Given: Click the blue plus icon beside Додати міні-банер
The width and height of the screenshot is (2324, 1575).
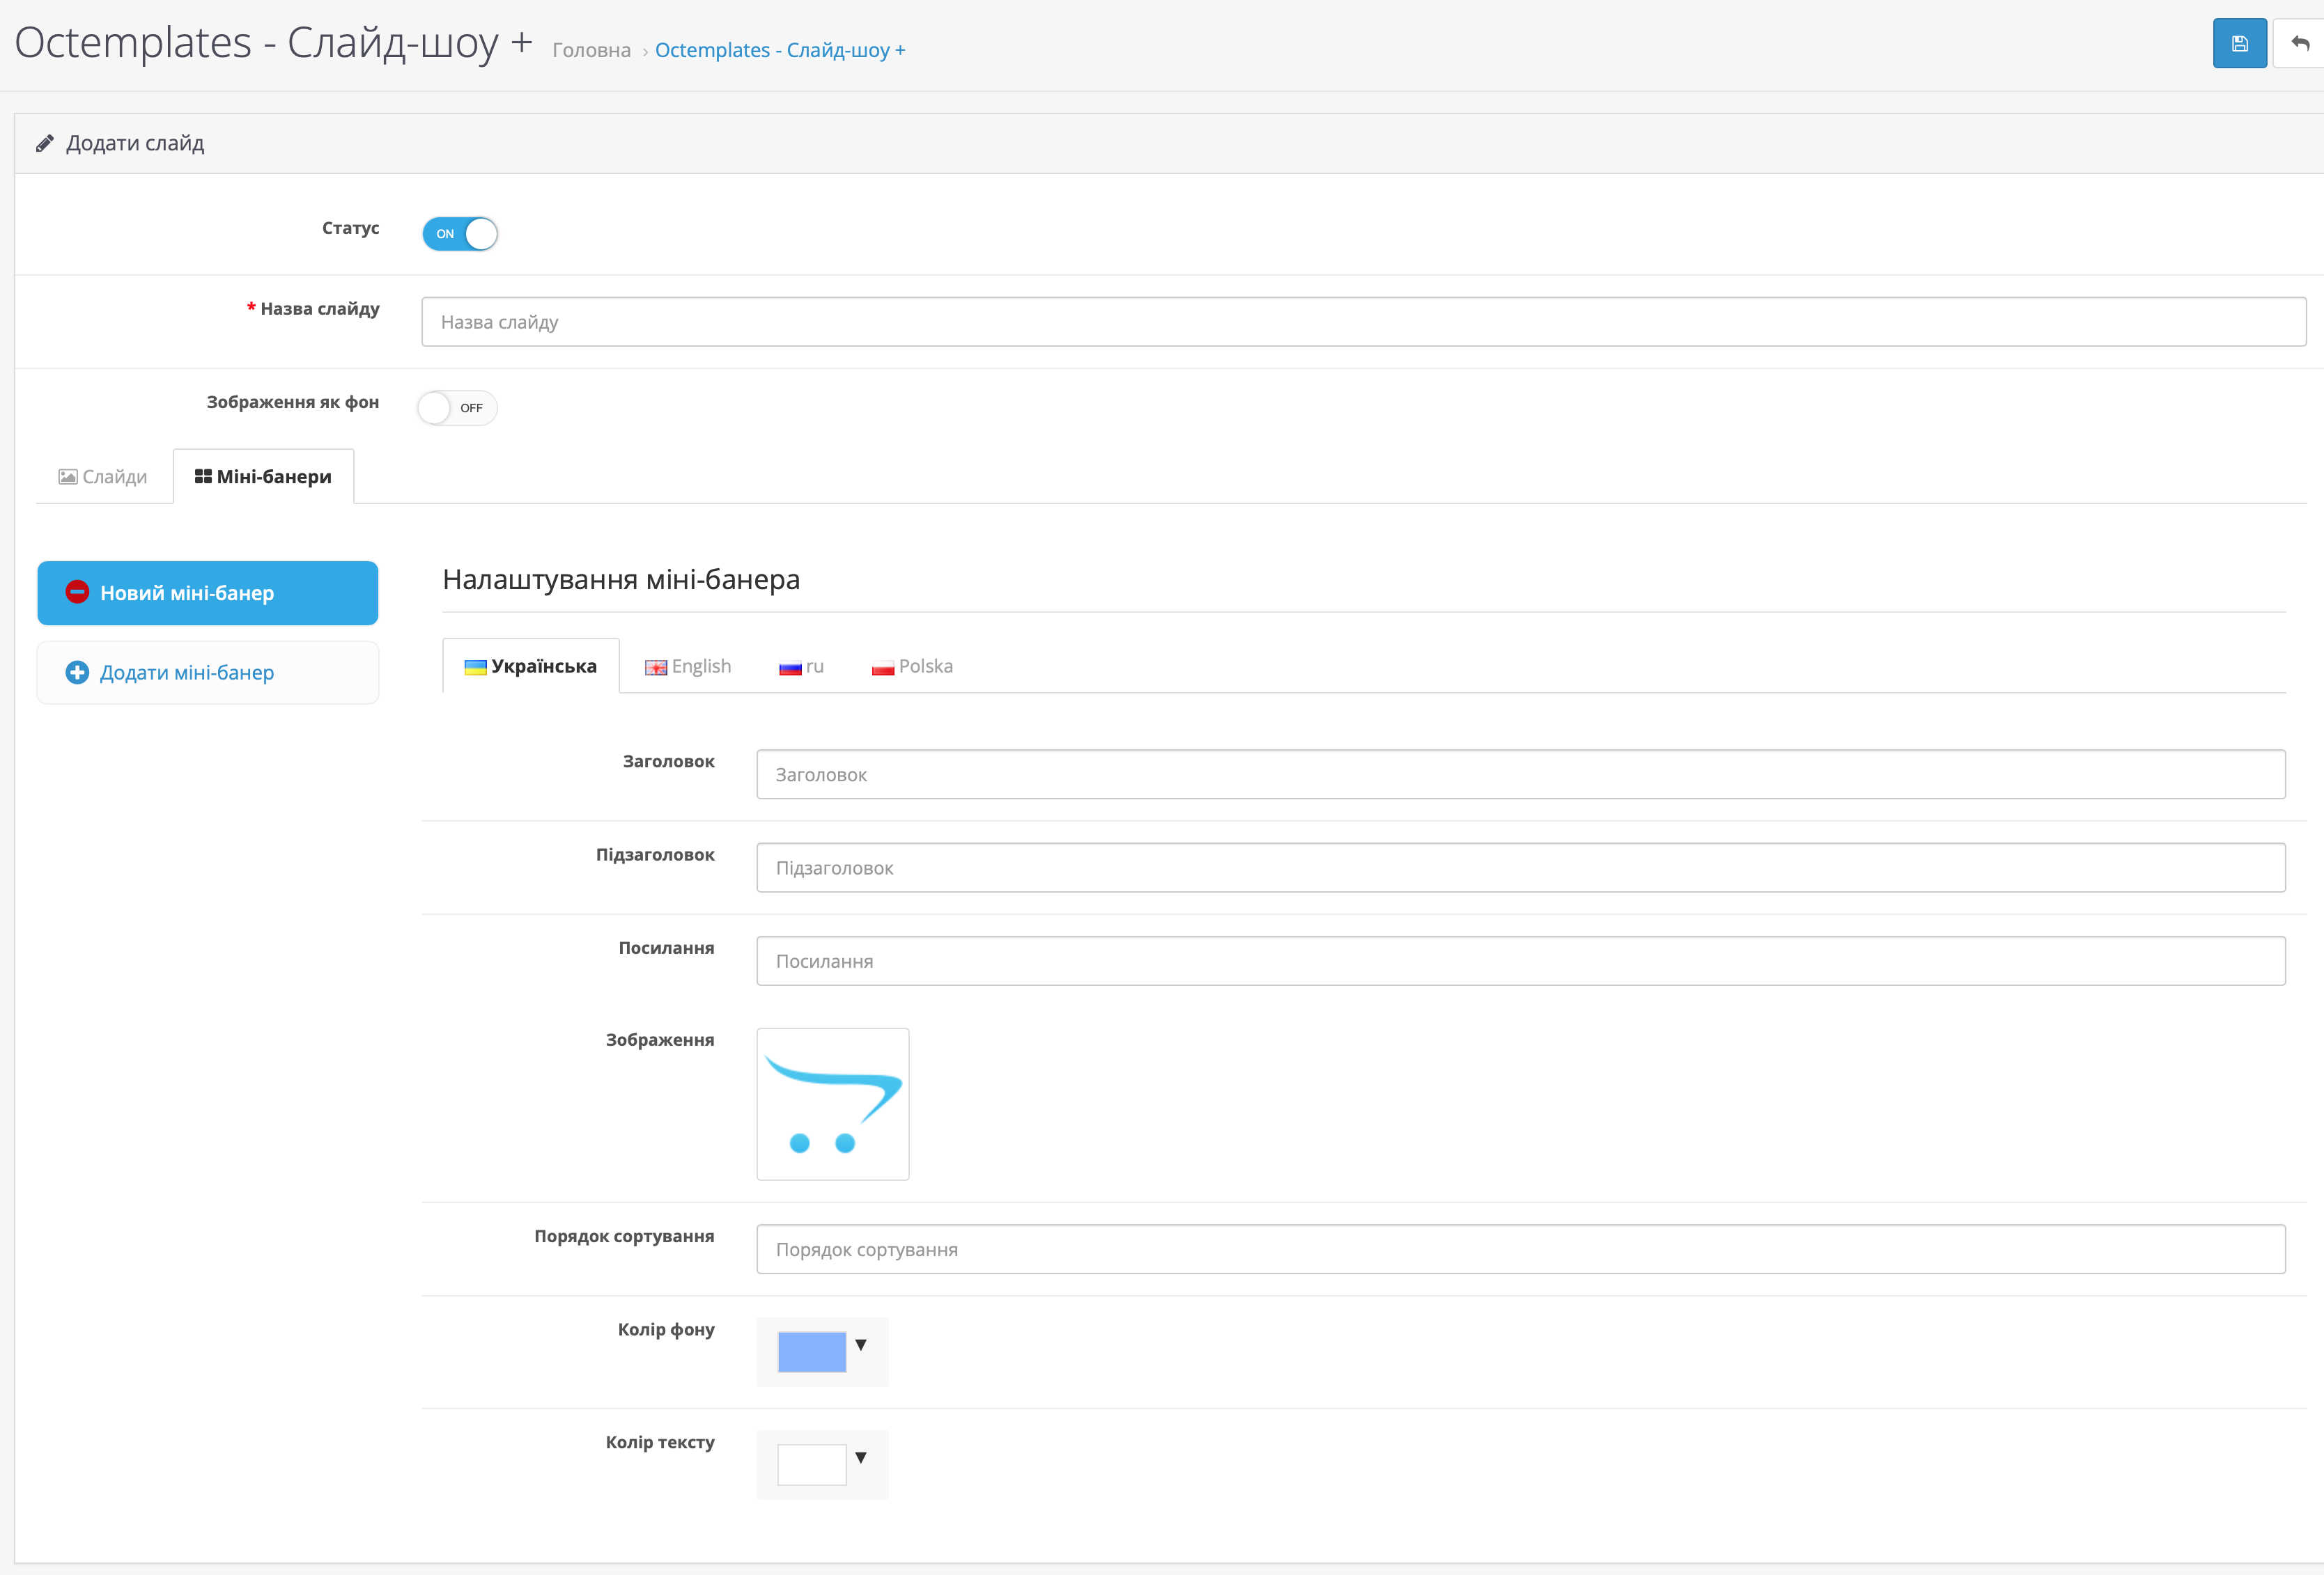Looking at the screenshot, I should pos(77,673).
